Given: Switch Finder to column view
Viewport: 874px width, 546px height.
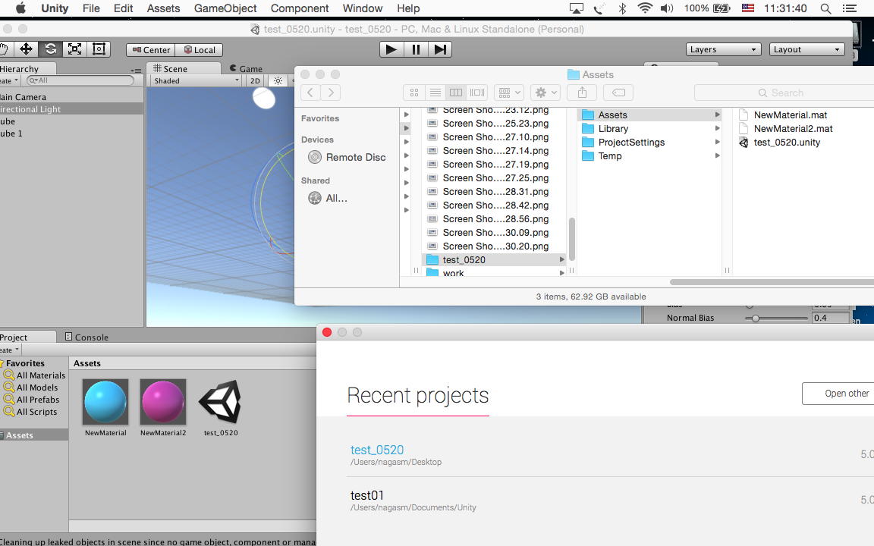Looking at the screenshot, I should click(x=456, y=93).
